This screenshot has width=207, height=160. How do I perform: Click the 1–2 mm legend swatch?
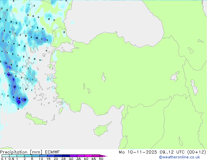(21, 156)
